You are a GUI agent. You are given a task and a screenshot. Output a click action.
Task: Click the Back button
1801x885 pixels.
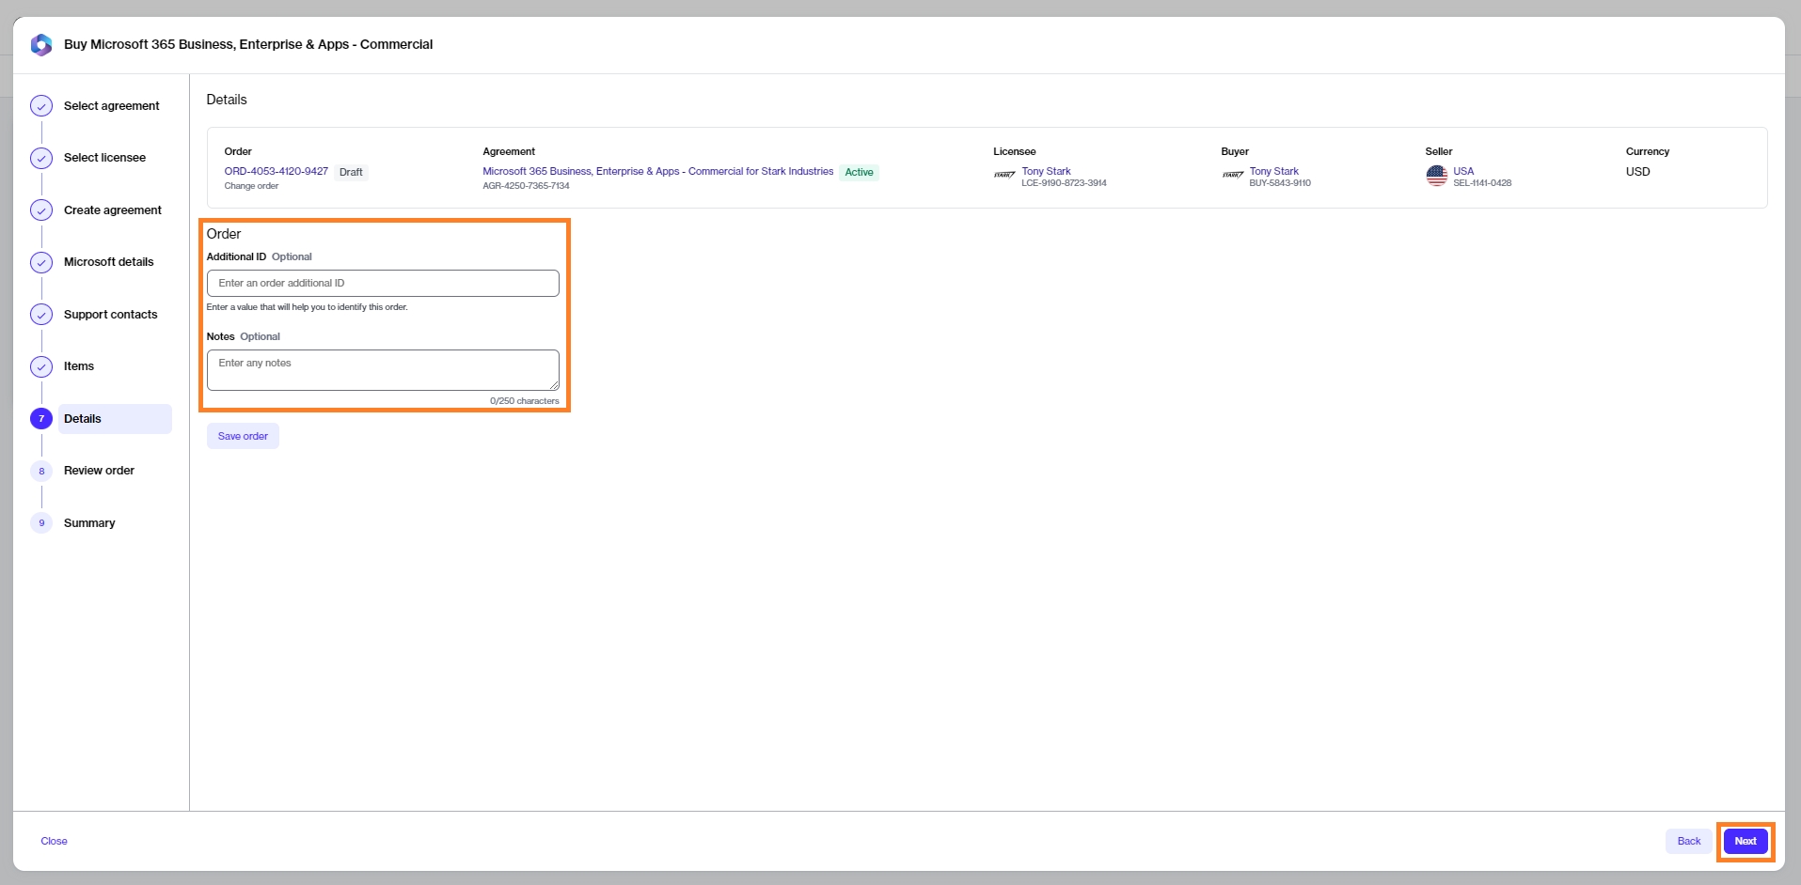[x=1688, y=841]
